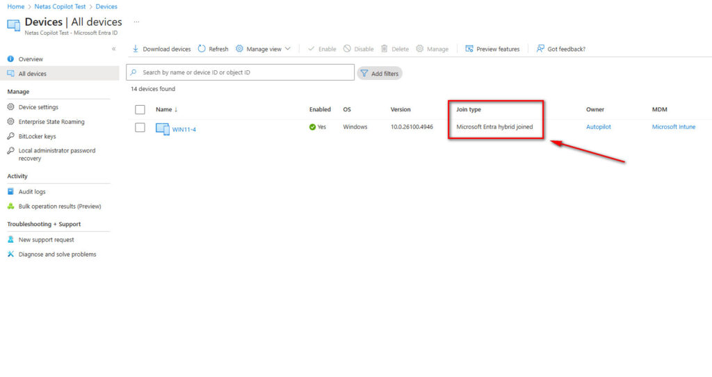Click the WIN11-4 device icon
Image resolution: width=712 pixels, height=377 pixels.
162,129
